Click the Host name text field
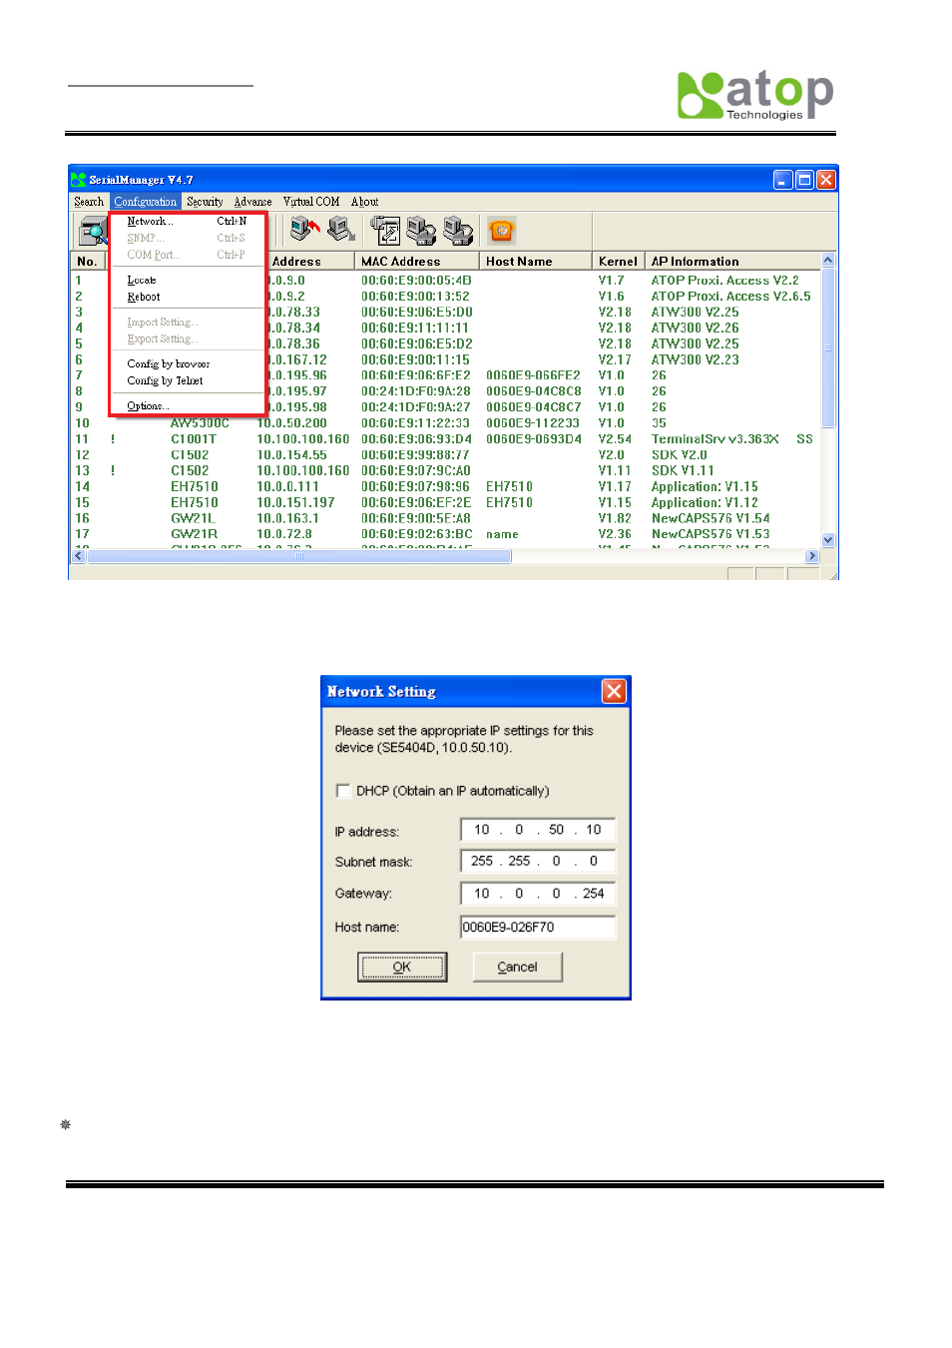The height and width of the screenshot is (1348, 952). tap(538, 927)
